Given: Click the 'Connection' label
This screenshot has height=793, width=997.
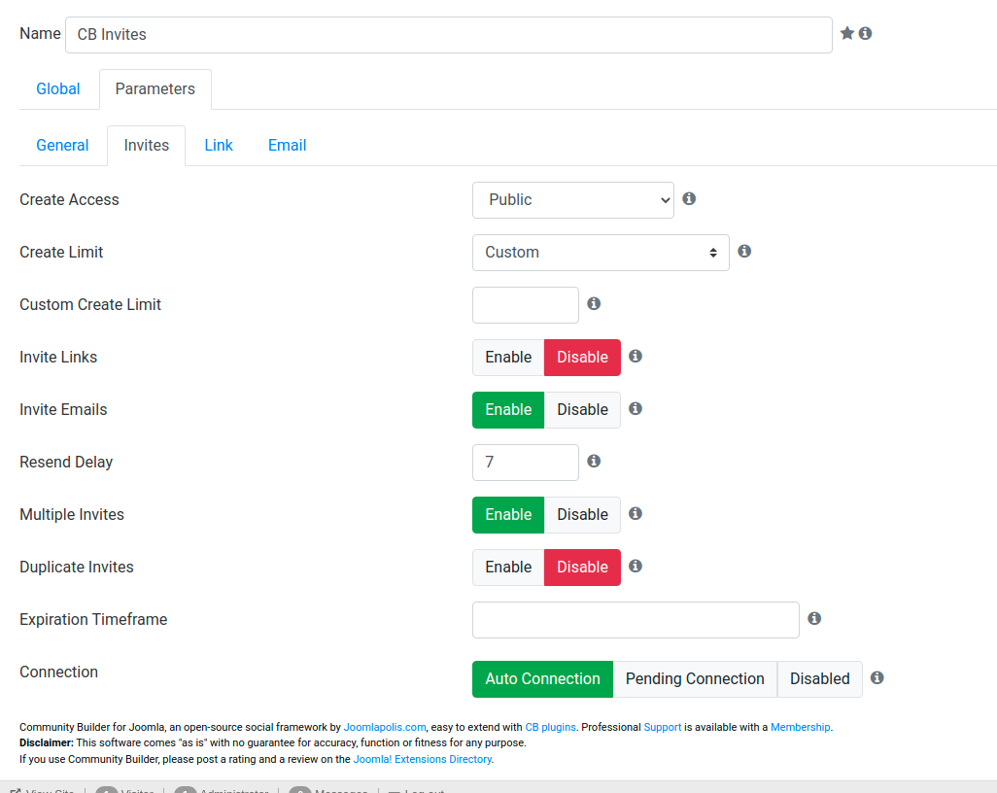Looking at the screenshot, I should 59,672.
